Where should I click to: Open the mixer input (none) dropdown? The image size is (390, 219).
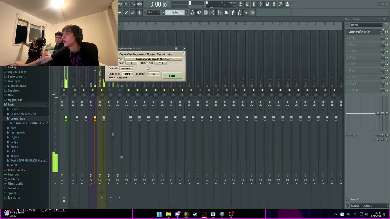coord(366,25)
